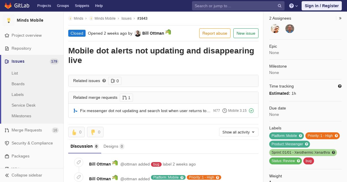Click the first assignee avatar

pyautogui.click(x=275, y=29)
